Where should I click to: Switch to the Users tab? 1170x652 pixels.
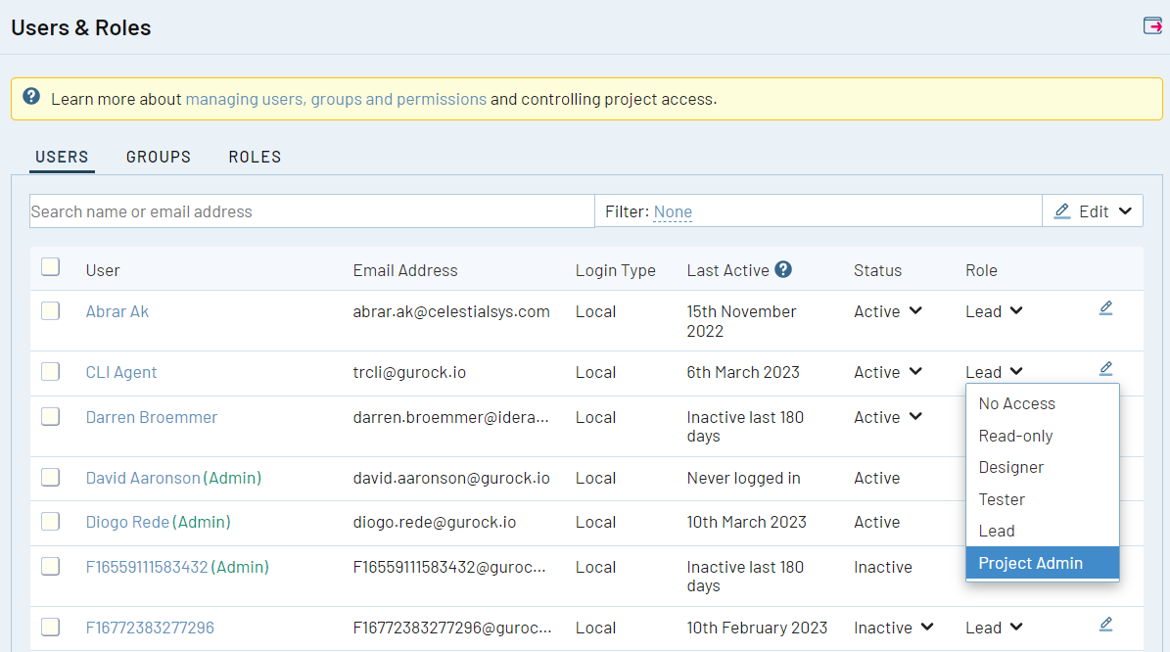click(62, 157)
